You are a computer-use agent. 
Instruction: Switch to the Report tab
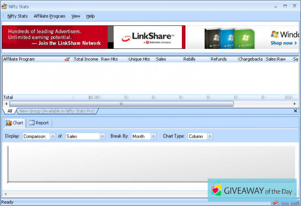pyautogui.click(x=39, y=123)
